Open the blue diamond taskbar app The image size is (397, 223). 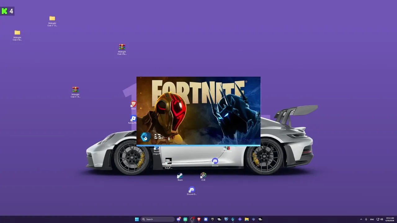tap(253, 219)
